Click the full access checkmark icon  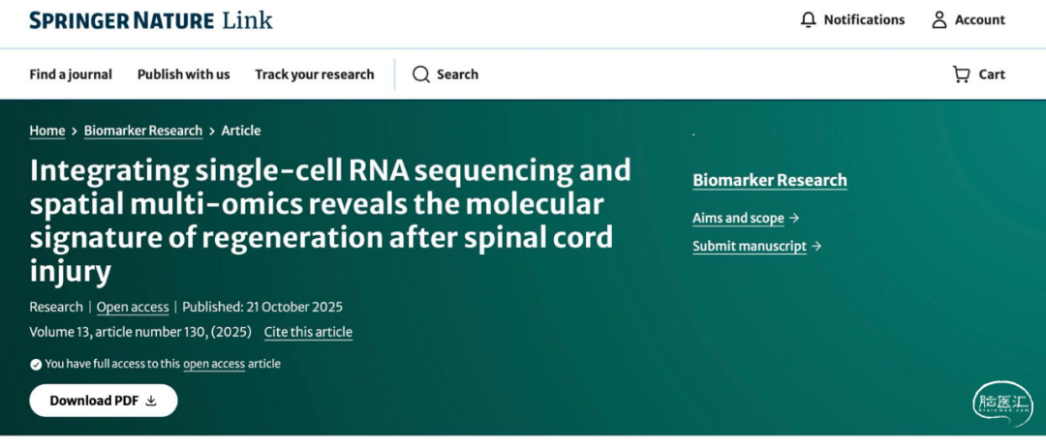pyautogui.click(x=36, y=365)
